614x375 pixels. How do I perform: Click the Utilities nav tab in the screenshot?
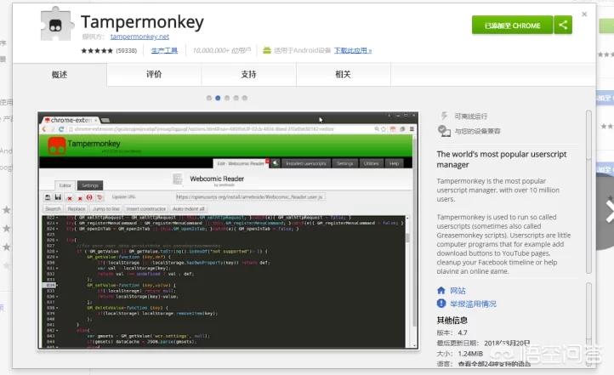[x=371, y=163]
